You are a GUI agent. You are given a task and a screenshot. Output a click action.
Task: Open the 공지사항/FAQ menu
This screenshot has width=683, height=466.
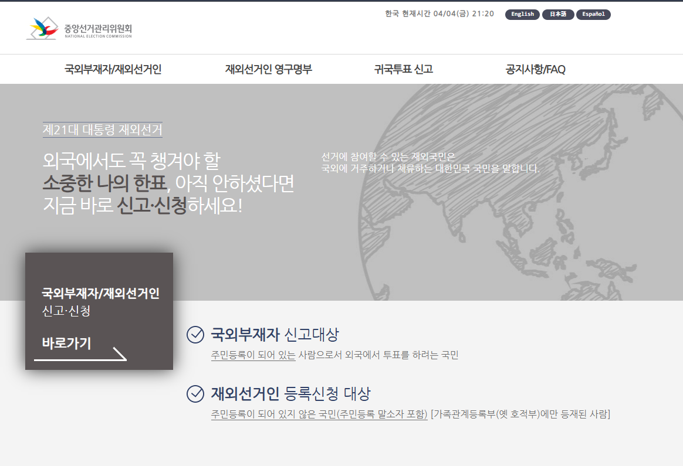535,69
